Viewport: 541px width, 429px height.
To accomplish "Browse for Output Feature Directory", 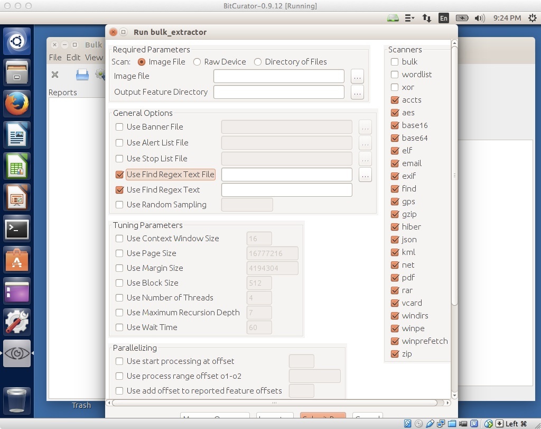I will pyautogui.click(x=357, y=92).
